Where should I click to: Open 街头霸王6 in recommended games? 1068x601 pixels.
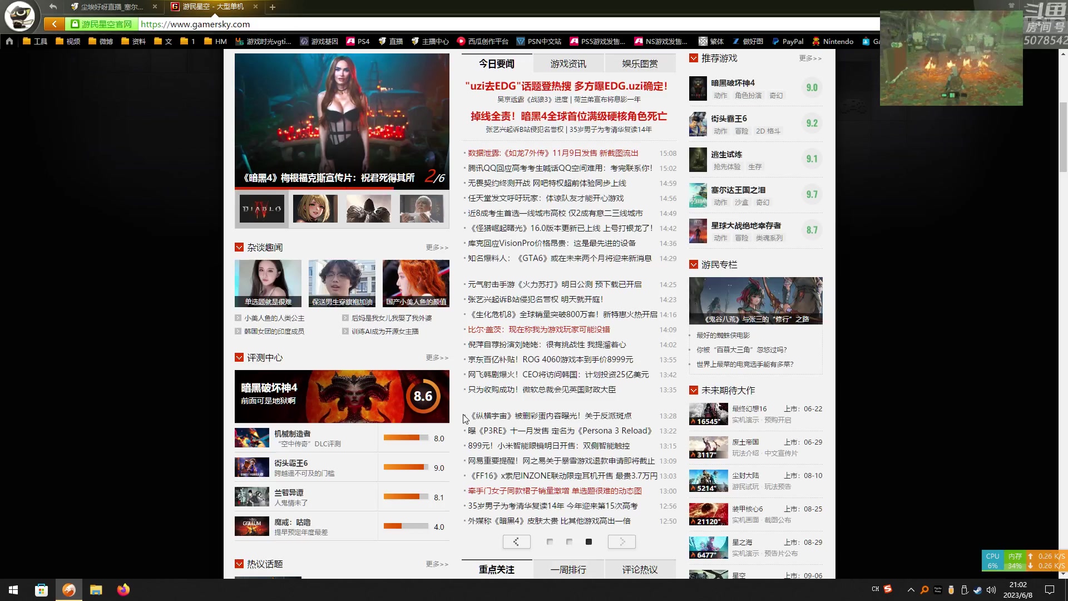tap(729, 119)
